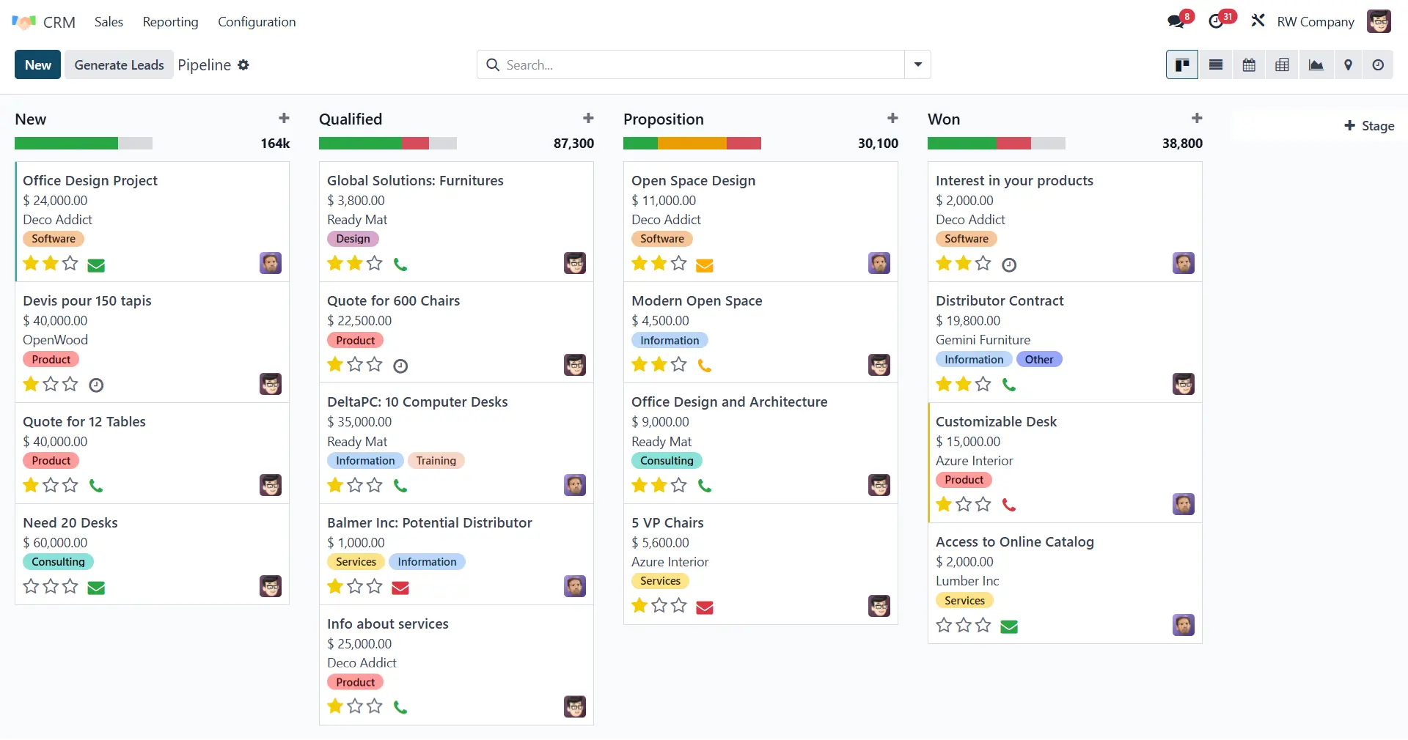Quick add a lead in Qualified column

pos(588,119)
